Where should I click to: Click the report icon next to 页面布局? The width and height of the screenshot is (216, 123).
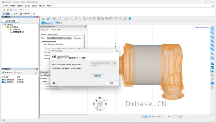34,14
